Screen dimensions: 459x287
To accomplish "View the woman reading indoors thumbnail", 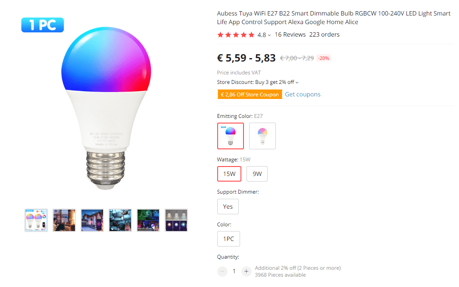I will (x=64, y=220).
